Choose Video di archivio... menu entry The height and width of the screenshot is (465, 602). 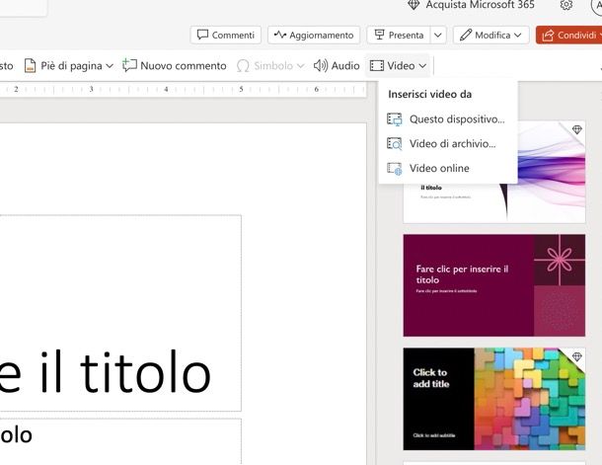(448, 143)
